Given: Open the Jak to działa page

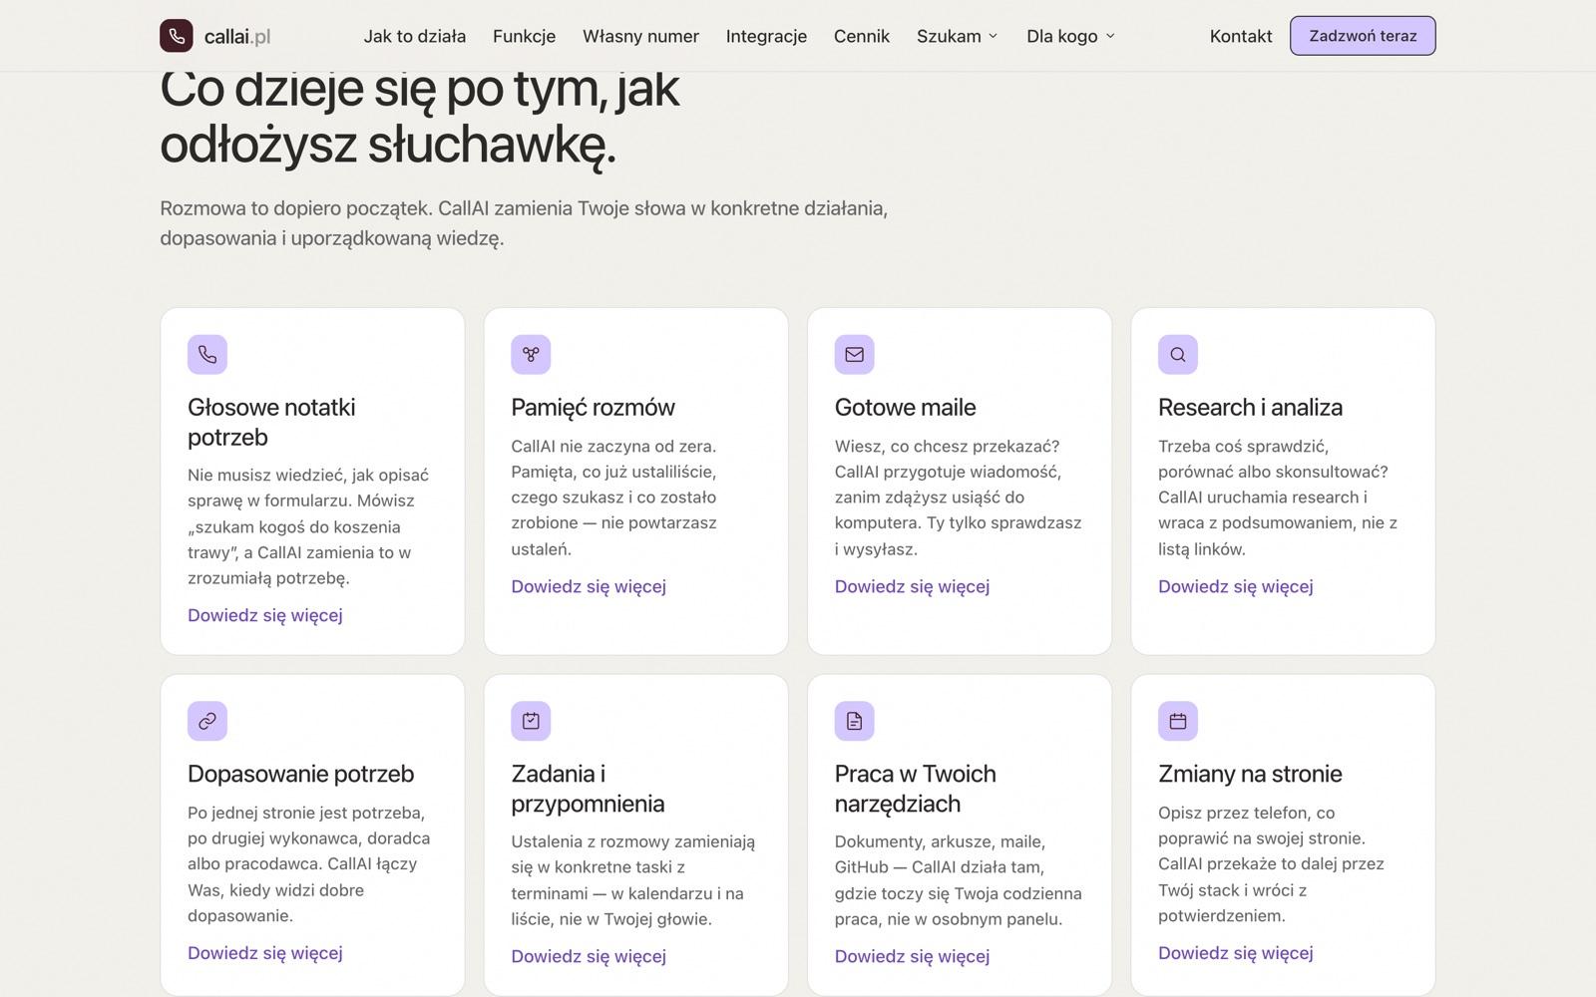Looking at the screenshot, I should [x=415, y=36].
